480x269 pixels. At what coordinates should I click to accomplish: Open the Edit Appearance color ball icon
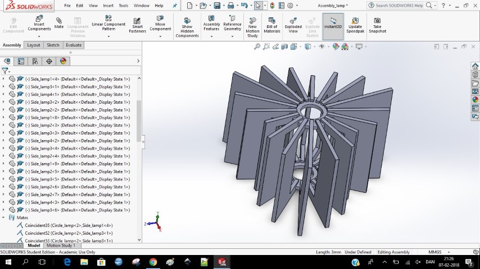tap(336, 47)
